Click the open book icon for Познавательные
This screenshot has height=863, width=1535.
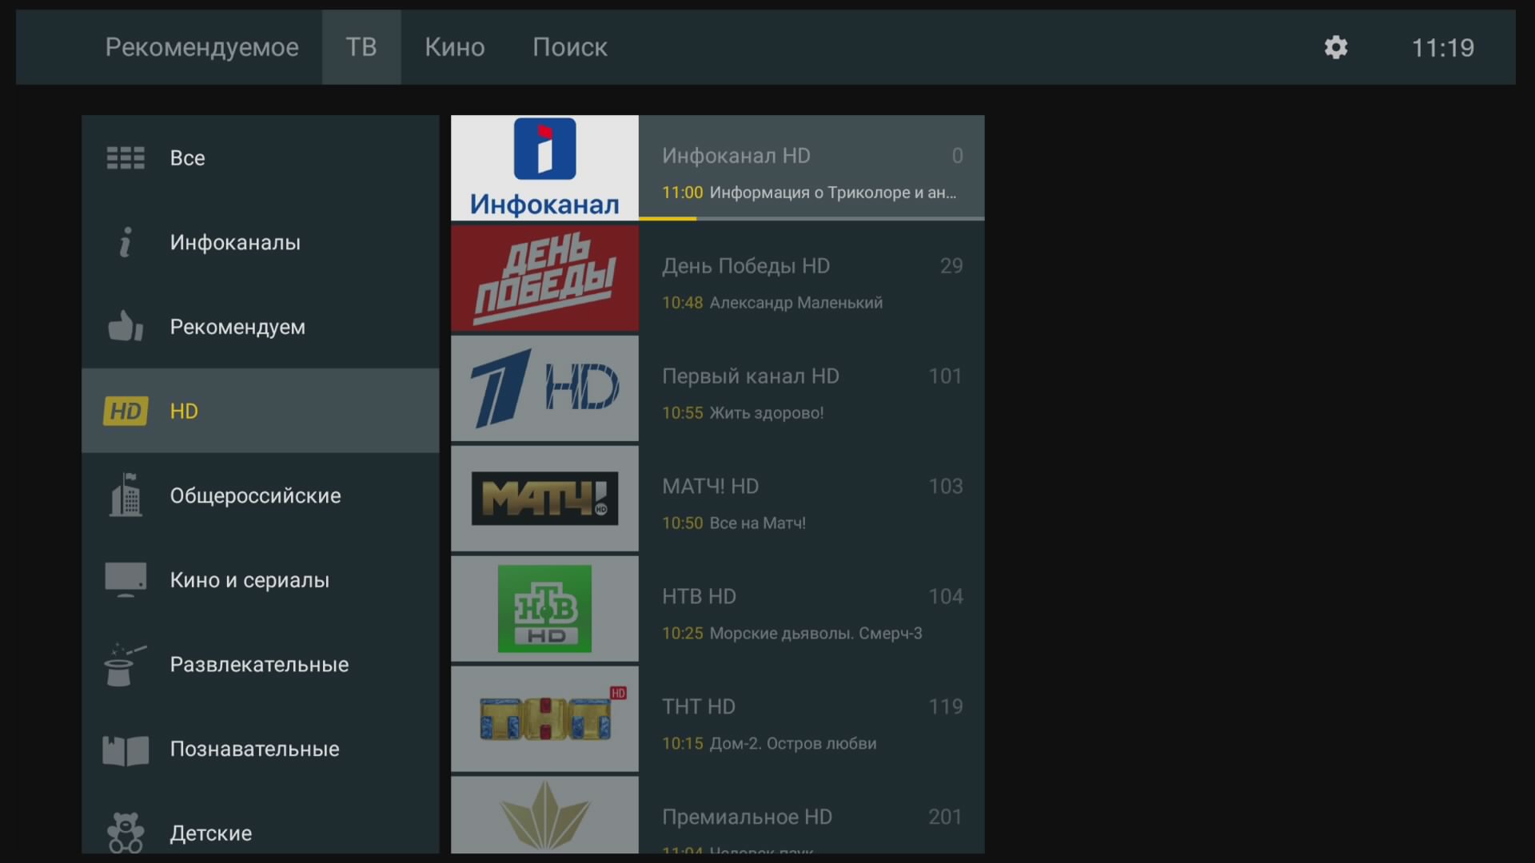[126, 750]
